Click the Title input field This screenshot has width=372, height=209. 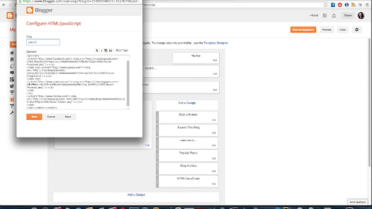[x=43, y=42]
